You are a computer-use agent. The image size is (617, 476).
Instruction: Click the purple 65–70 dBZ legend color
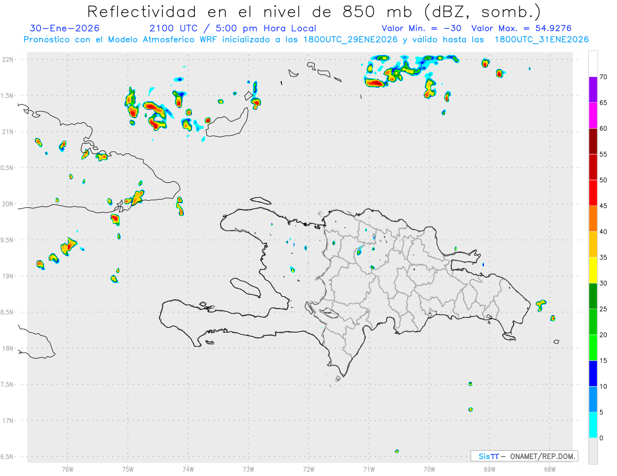[x=593, y=89]
